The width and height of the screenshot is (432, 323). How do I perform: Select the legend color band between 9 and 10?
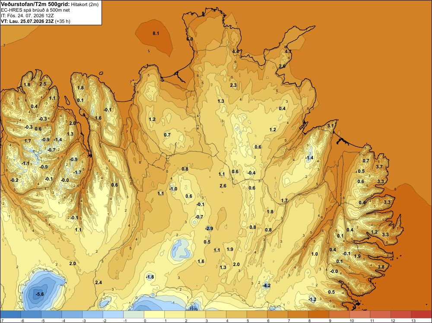(340, 314)
